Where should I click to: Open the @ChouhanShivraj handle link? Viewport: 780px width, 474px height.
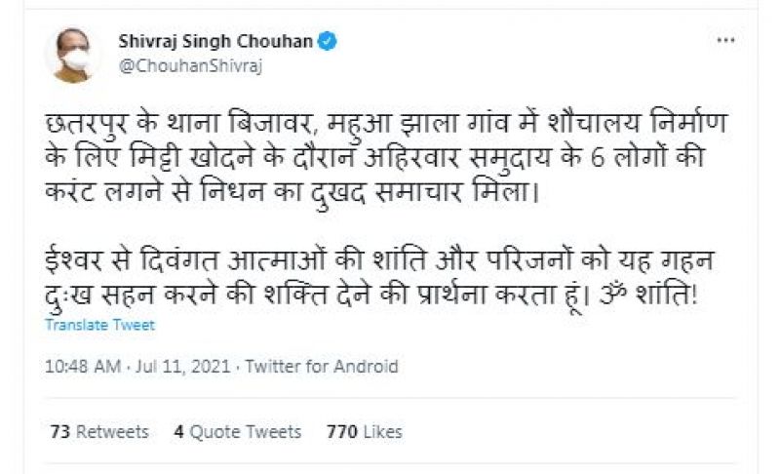[x=190, y=66]
